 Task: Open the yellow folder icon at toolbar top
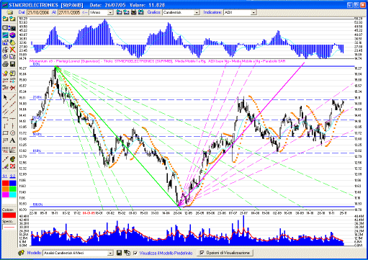pyautogui.click(x=9, y=12)
